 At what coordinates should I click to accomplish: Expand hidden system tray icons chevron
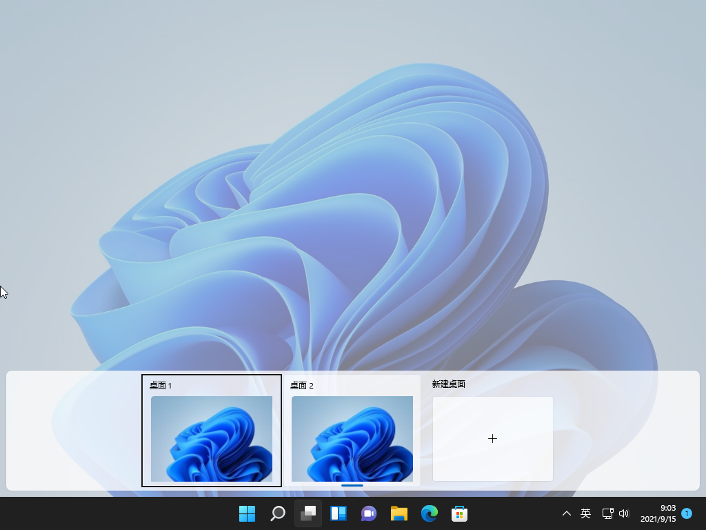[x=567, y=513]
